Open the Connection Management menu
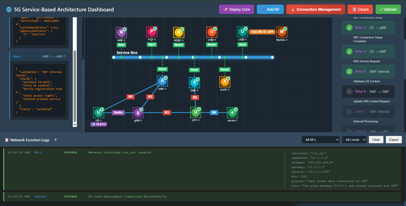 pos(315,9)
